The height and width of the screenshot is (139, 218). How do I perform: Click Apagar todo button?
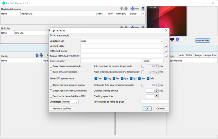tap(210, 55)
